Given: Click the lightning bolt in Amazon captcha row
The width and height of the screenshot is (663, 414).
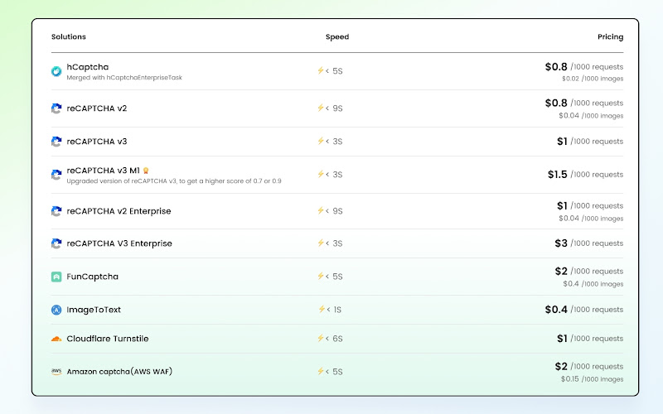Looking at the screenshot, I should click(321, 371).
